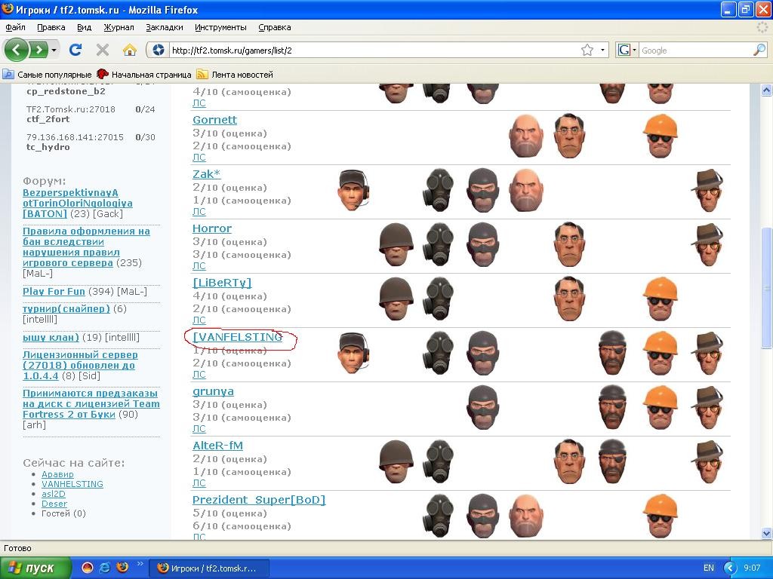Viewport: 773px width, 579px height.
Task: Click the Medic head icon in Gornett row
Action: [569, 136]
